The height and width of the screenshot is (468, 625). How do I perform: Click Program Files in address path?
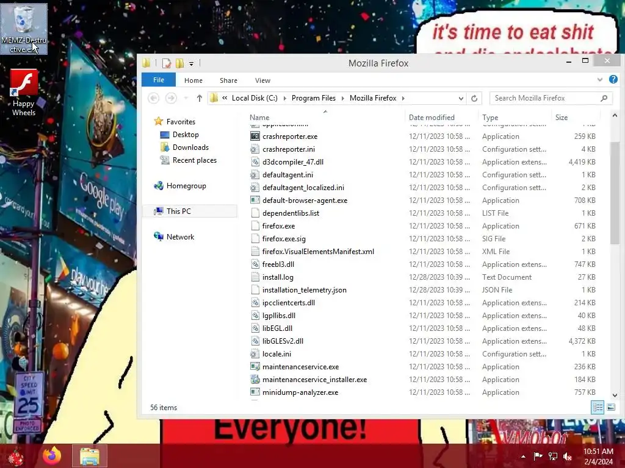pos(314,98)
